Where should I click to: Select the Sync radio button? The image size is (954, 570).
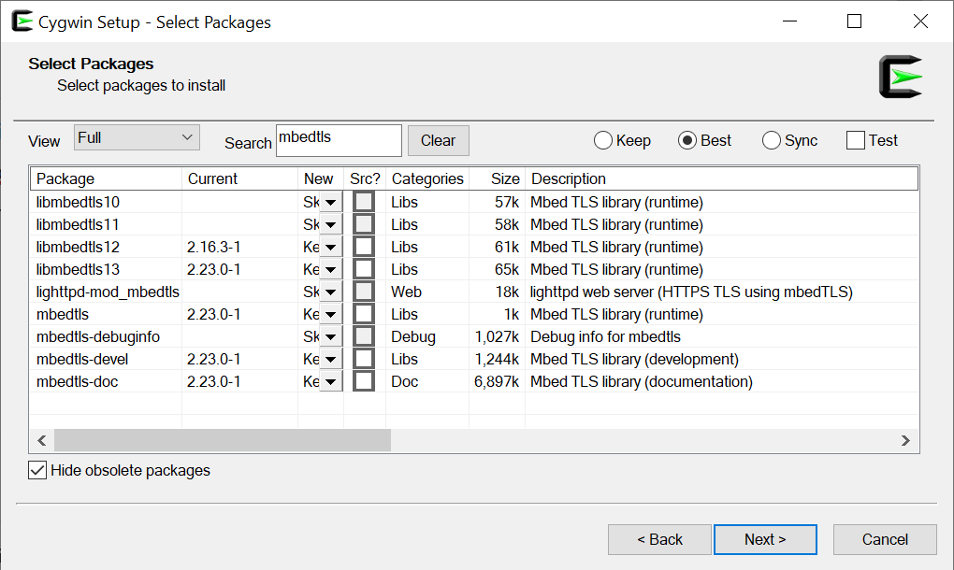click(x=769, y=140)
